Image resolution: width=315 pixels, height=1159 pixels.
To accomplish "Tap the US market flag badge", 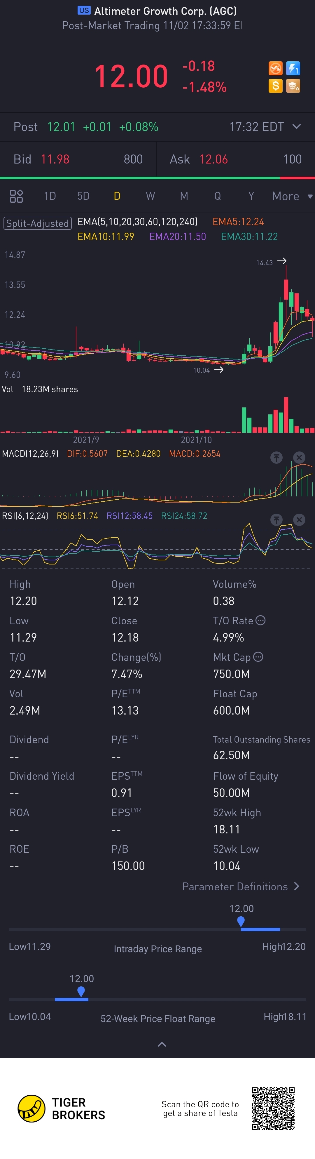I will [x=84, y=10].
